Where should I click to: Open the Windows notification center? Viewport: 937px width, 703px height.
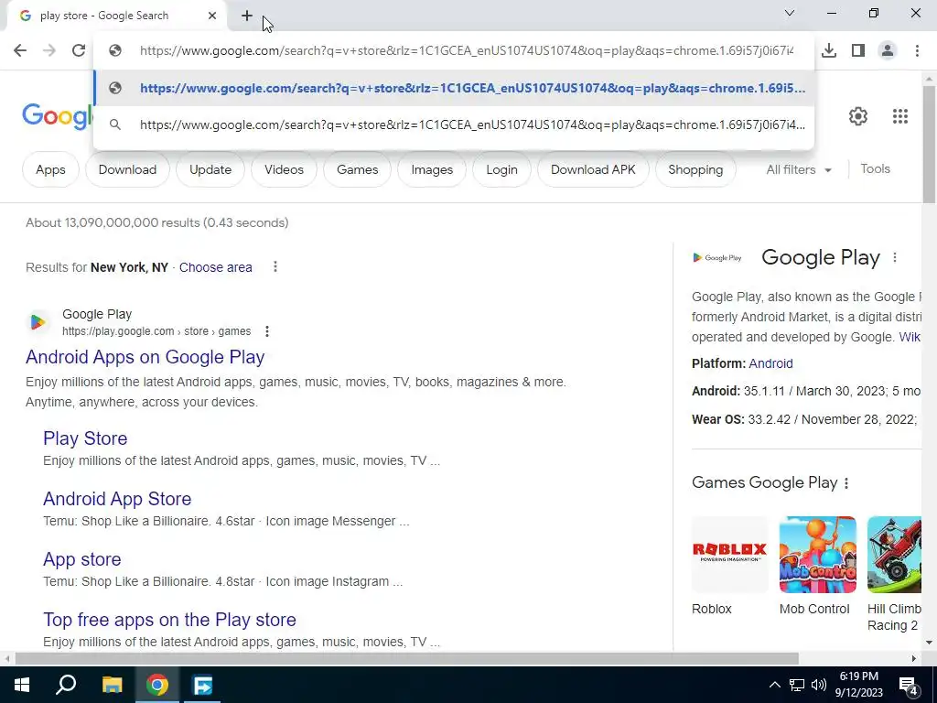coord(908,686)
